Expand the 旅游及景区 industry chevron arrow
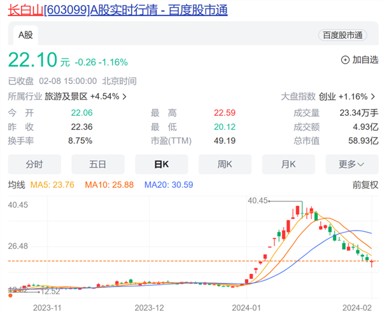Image resolution: width=382 pixels, height=314 pixels. click(x=124, y=97)
